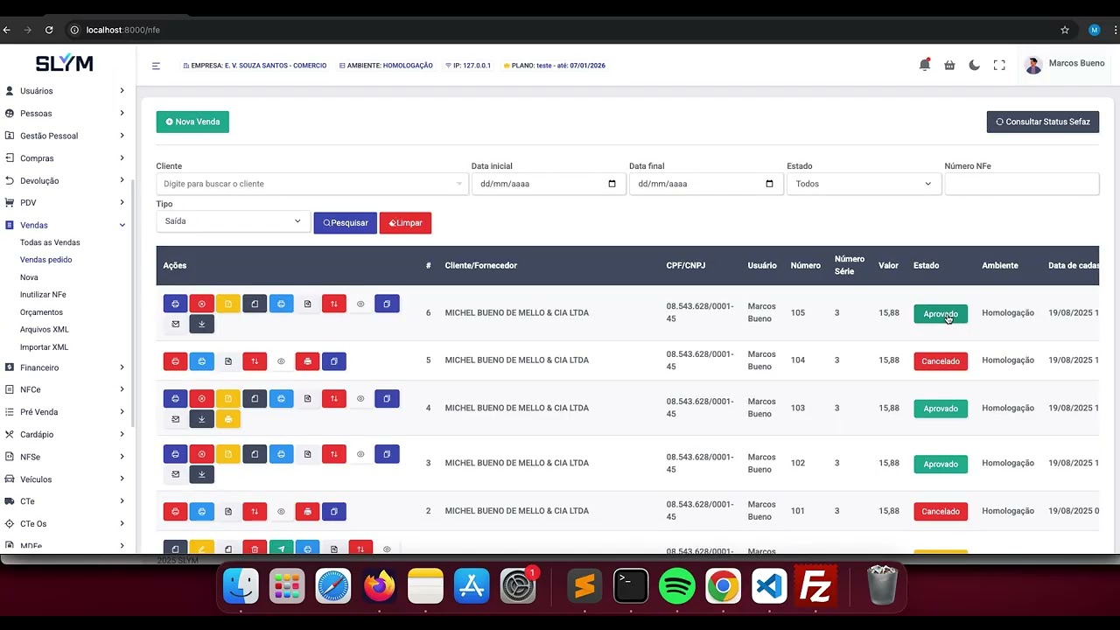
Task: Open the Cliente search dropdown
Action: point(311,184)
